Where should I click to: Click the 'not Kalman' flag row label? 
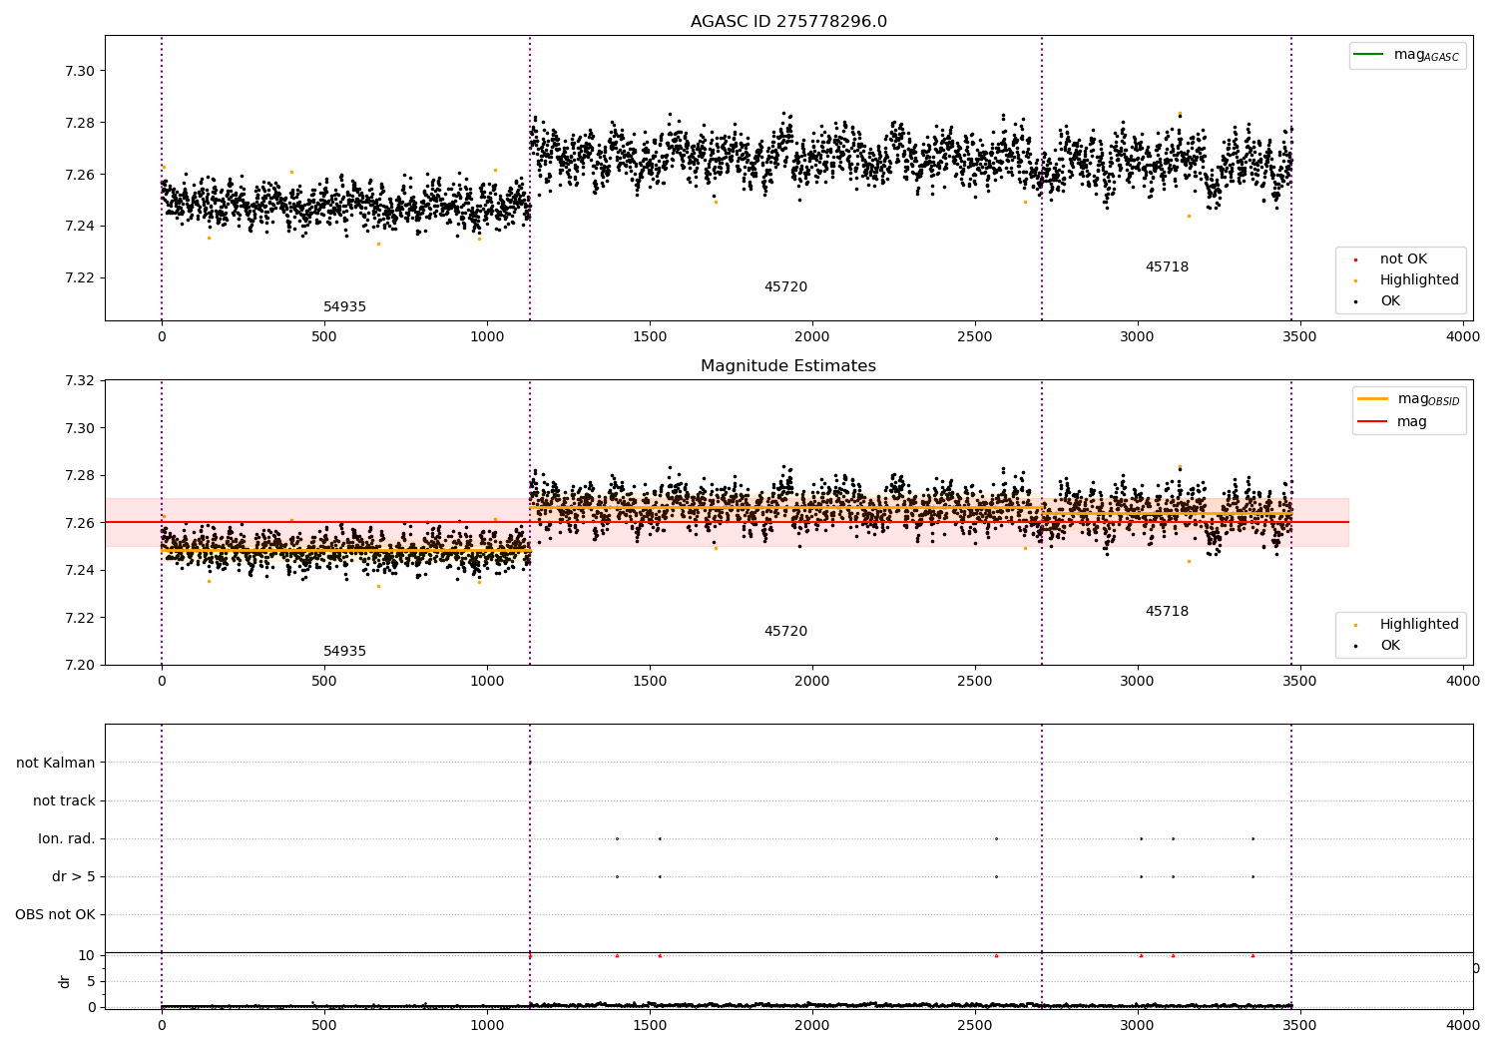click(56, 764)
